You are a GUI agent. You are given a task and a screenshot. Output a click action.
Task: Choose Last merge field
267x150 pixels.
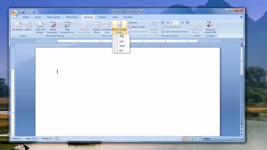(121, 41)
